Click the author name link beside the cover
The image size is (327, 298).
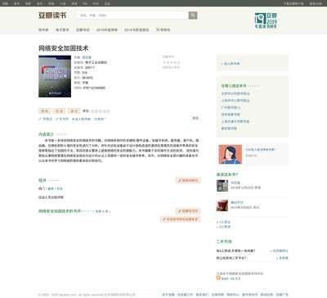pos(87,57)
